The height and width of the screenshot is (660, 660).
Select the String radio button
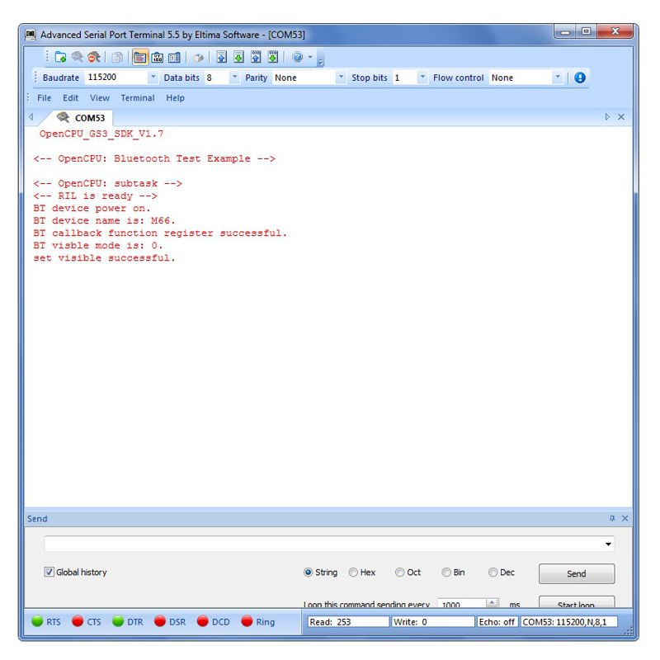tap(308, 572)
